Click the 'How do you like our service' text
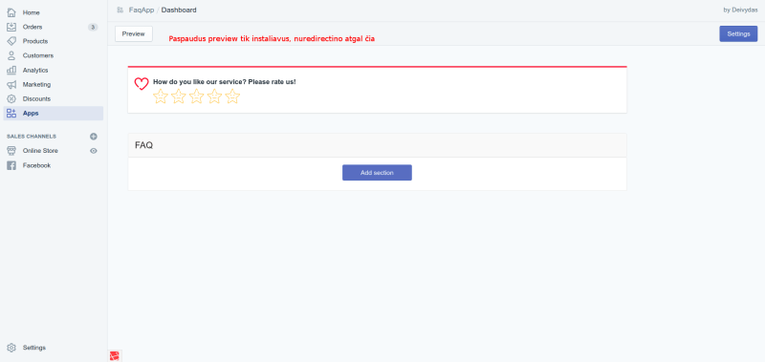 [225, 82]
